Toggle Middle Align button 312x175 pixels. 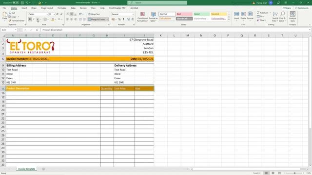72,14
